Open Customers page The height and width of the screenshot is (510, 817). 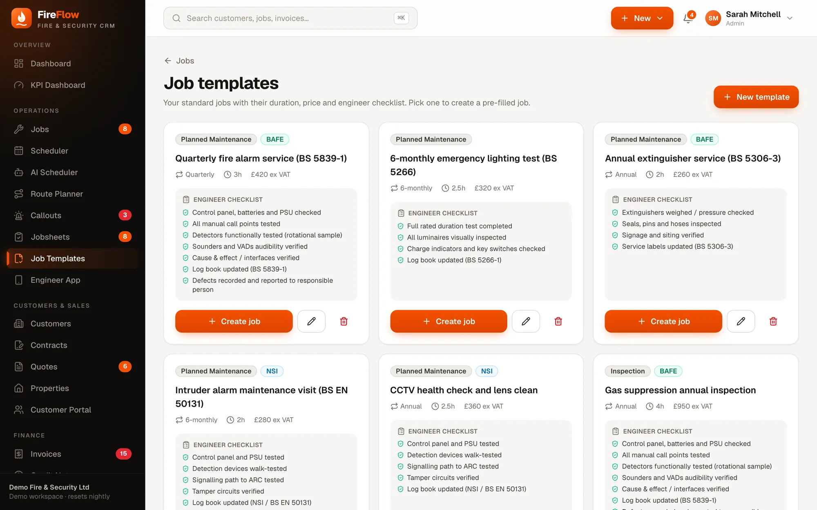click(x=73, y=324)
